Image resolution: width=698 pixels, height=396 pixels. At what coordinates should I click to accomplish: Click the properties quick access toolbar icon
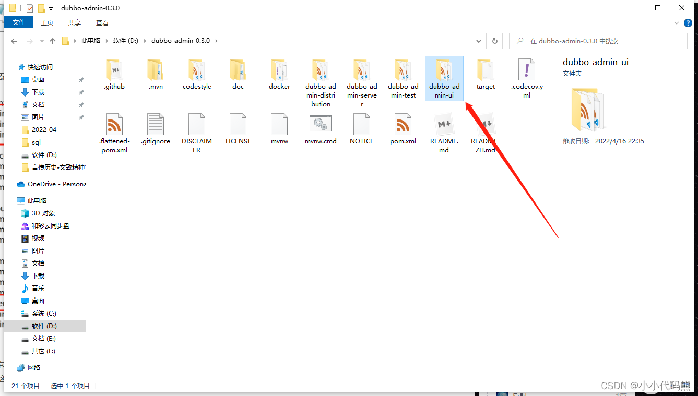pos(29,8)
